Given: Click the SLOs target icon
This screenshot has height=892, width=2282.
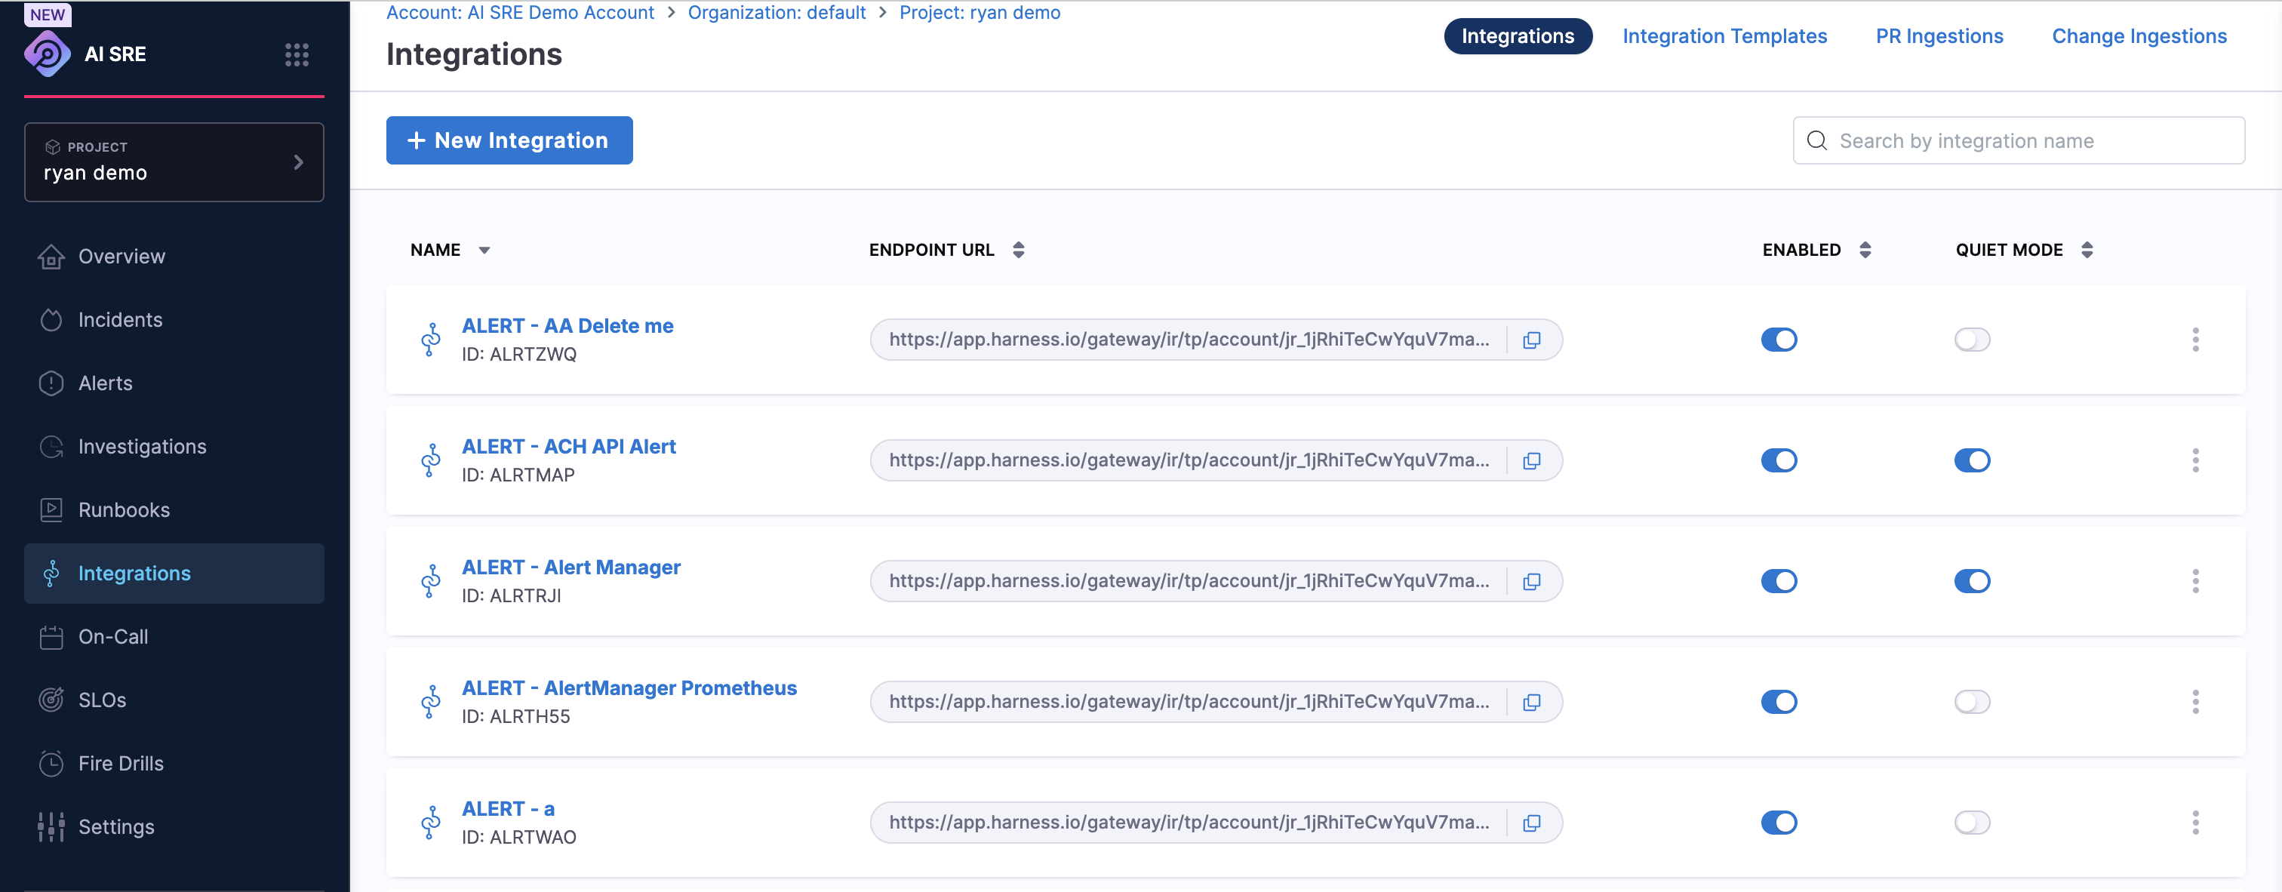Looking at the screenshot, I should [x=51, y=700].
